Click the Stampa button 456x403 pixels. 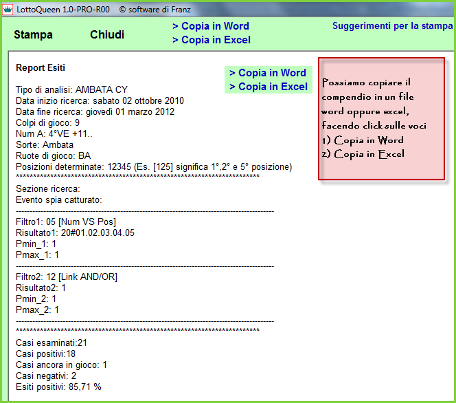pos(33,34)
